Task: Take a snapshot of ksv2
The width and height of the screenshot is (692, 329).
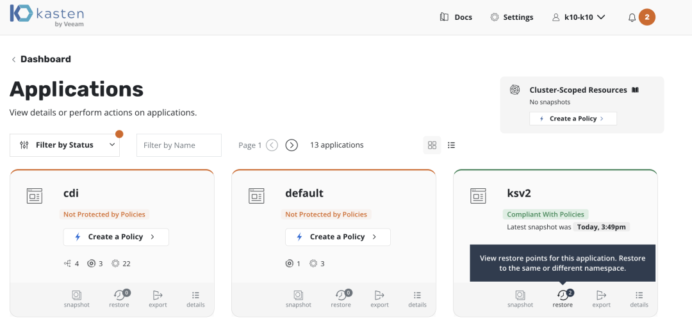Action: [x=520, y=298]
